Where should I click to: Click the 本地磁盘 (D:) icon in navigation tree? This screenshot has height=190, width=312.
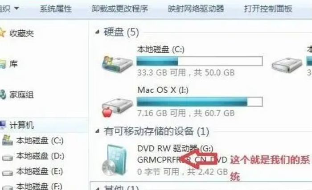coord(8,158)
